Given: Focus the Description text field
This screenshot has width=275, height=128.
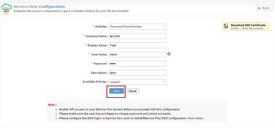Looking at the screenshot, I should pos(138,73).
